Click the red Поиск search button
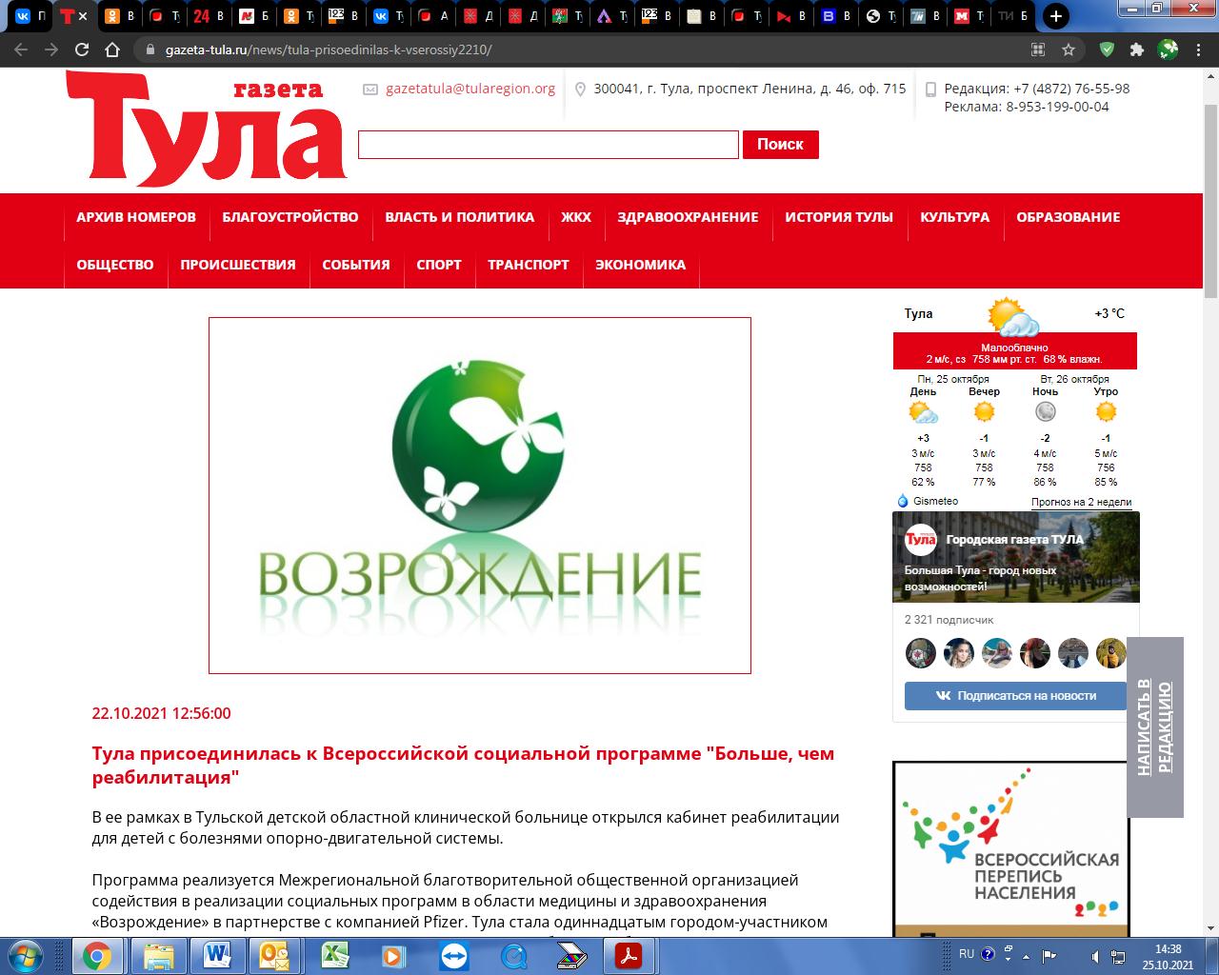 (780, 144)
